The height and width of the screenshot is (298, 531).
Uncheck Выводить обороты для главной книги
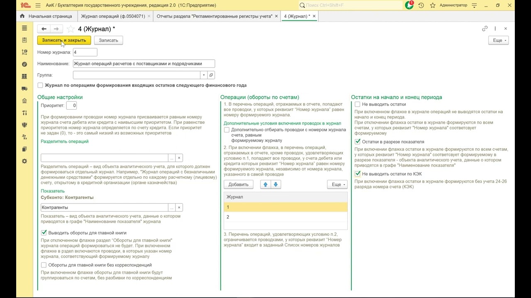44,233
